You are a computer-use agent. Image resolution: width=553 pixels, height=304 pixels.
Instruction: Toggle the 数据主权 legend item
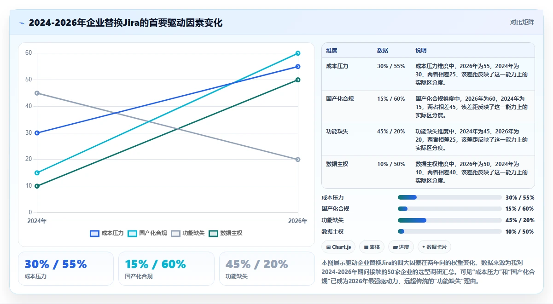point(226,233)
